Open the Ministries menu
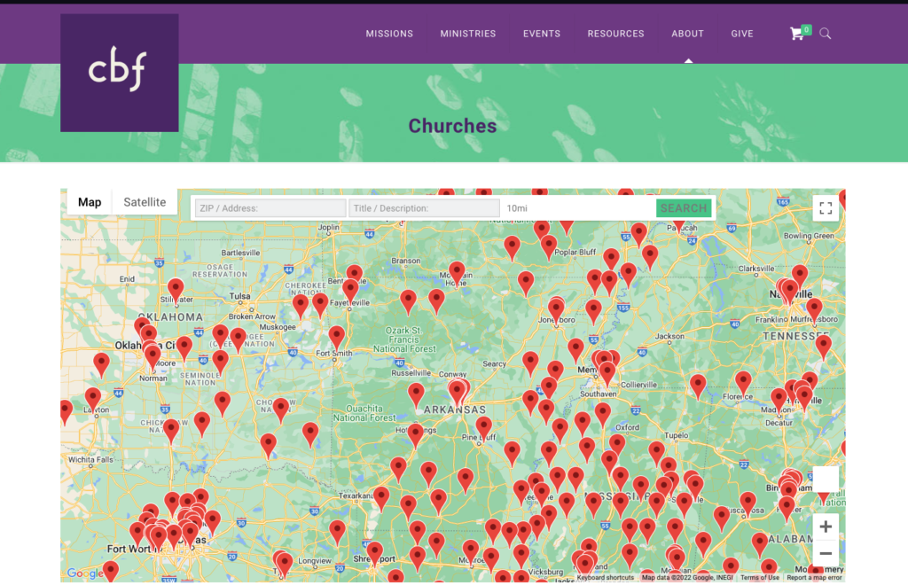Viewport: 908px width, 585px height. click(x=468, y=34)
